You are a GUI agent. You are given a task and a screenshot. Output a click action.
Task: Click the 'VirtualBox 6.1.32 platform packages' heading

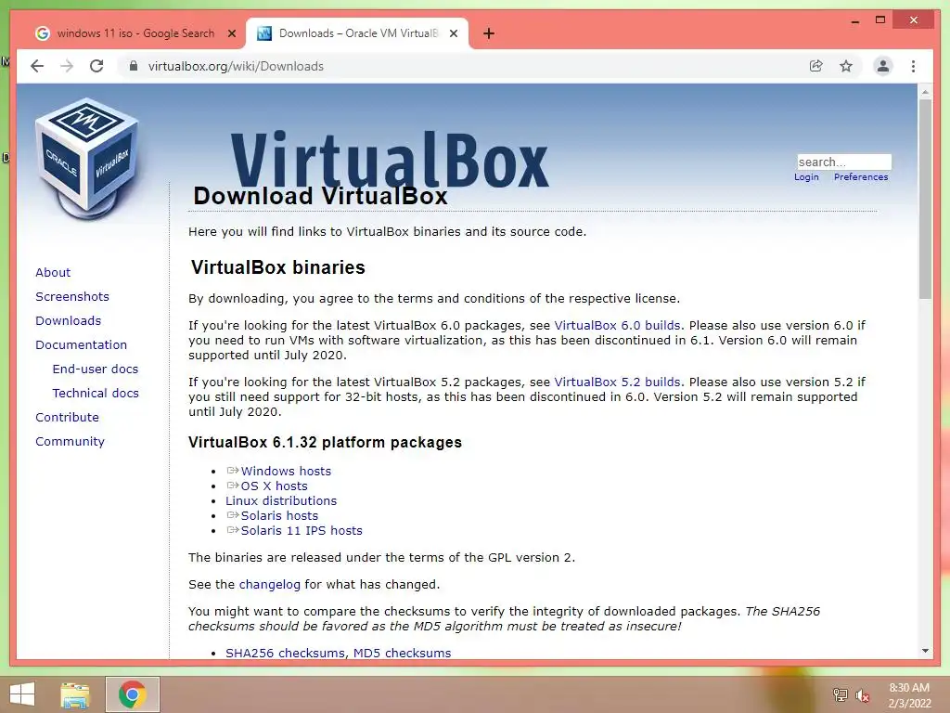tap(325, 443)
